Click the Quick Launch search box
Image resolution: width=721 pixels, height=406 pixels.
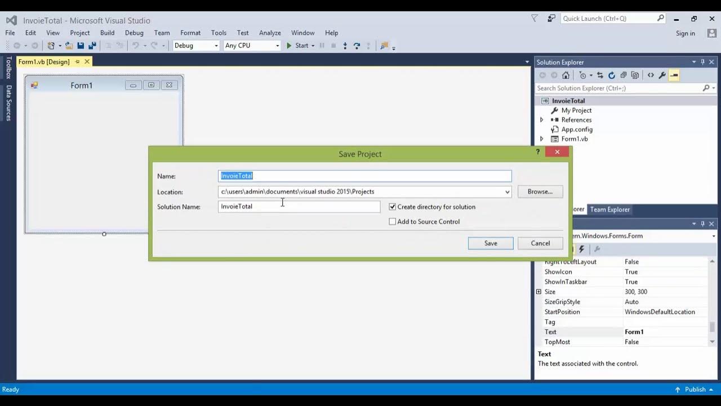click(x=614, y=19)
